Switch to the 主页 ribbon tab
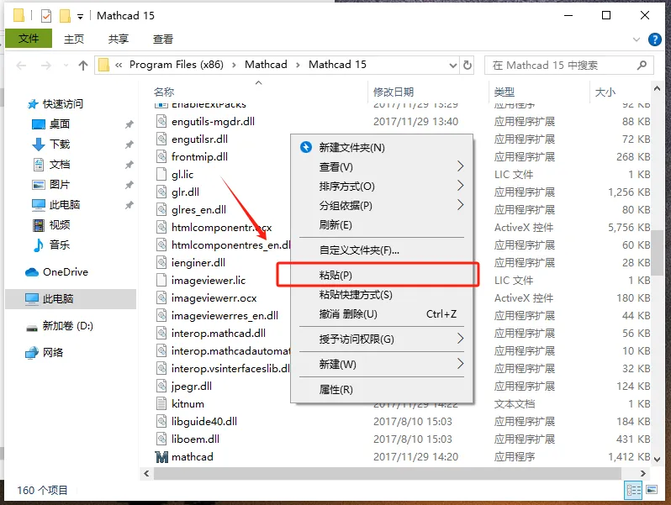The image size is (671, 505). [74, 39]
